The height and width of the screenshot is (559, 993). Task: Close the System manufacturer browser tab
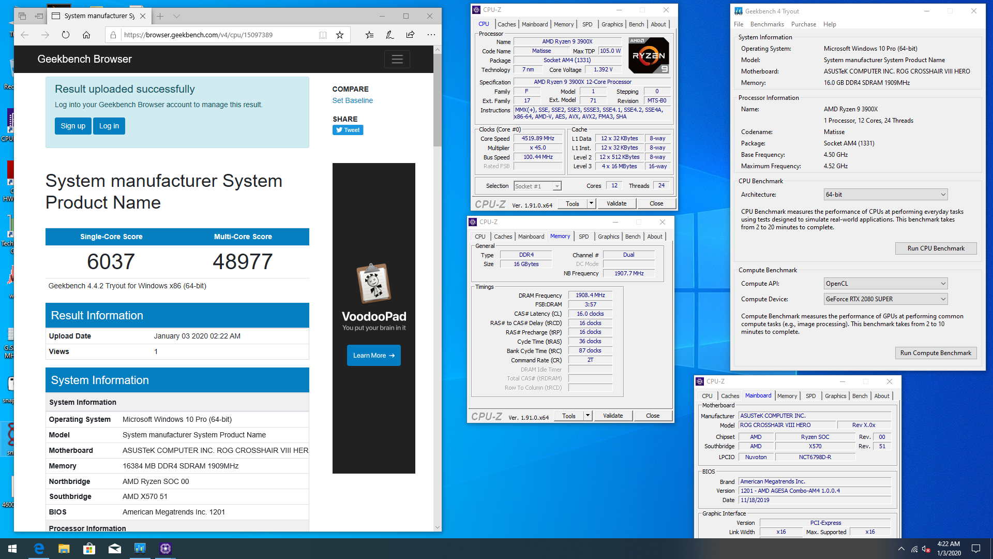pyautogui.click(x=143, y=16)
